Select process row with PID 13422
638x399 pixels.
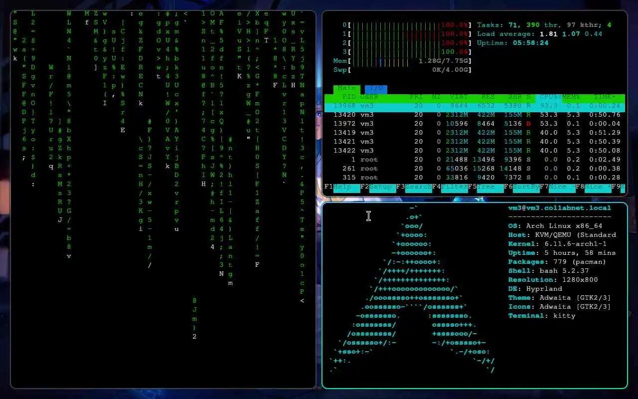[x=475, y=151]
